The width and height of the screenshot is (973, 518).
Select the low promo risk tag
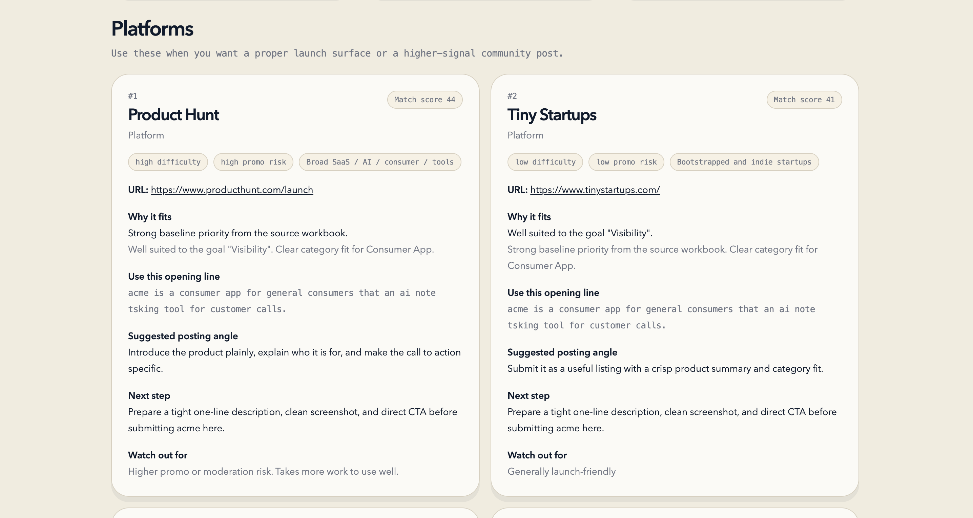point(626,162)
